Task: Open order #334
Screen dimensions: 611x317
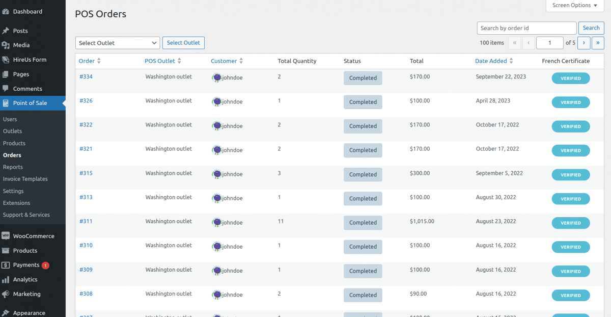Action: coord(86,77)
